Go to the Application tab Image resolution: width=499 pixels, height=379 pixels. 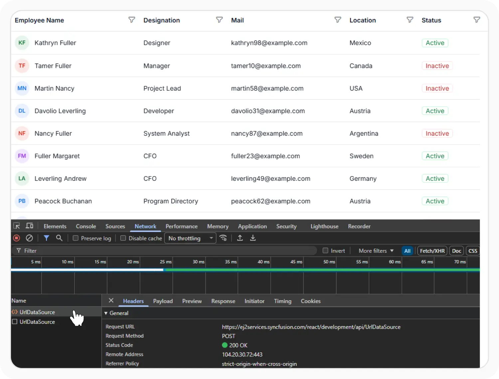click(x=252, y=226)
